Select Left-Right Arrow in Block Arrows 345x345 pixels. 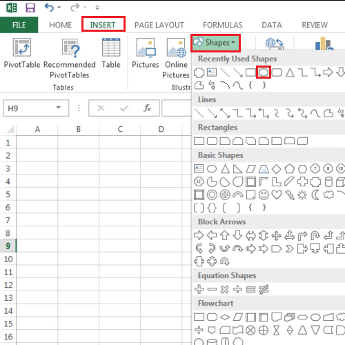250,235
